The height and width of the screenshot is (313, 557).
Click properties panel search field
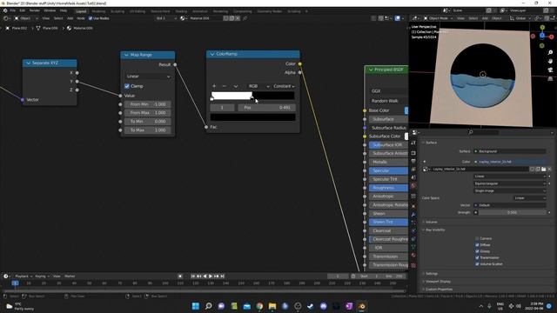coord(483,132)
